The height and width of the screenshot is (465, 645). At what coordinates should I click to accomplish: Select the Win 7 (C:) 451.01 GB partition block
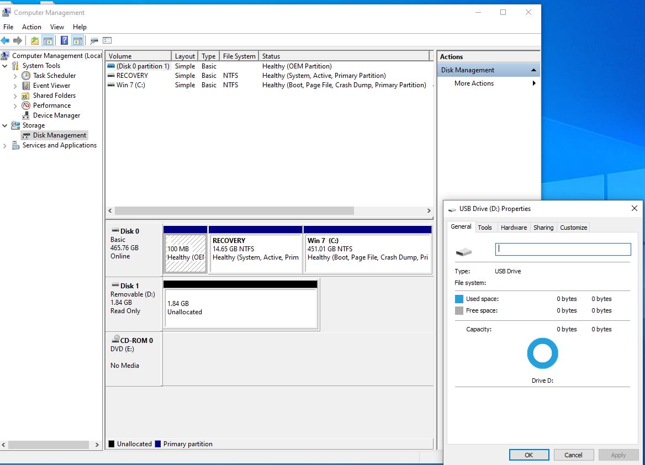pos(368,250)
